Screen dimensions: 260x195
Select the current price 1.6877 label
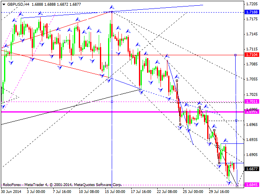coord(251,169)
